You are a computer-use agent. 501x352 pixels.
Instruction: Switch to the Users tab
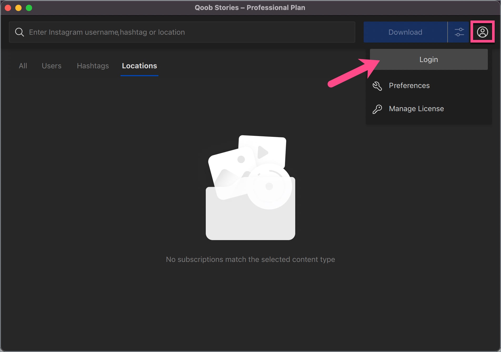52,66
